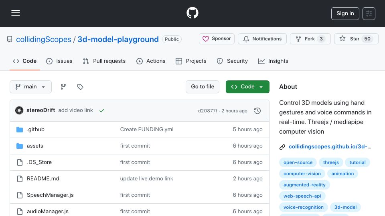Viewport: 385px width, 216px height.
Task: Click the Sponsor heart button
Action: click(217, 39)
